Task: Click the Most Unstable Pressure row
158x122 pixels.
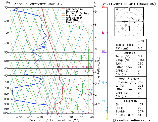Action: click(x=131, y=82)
